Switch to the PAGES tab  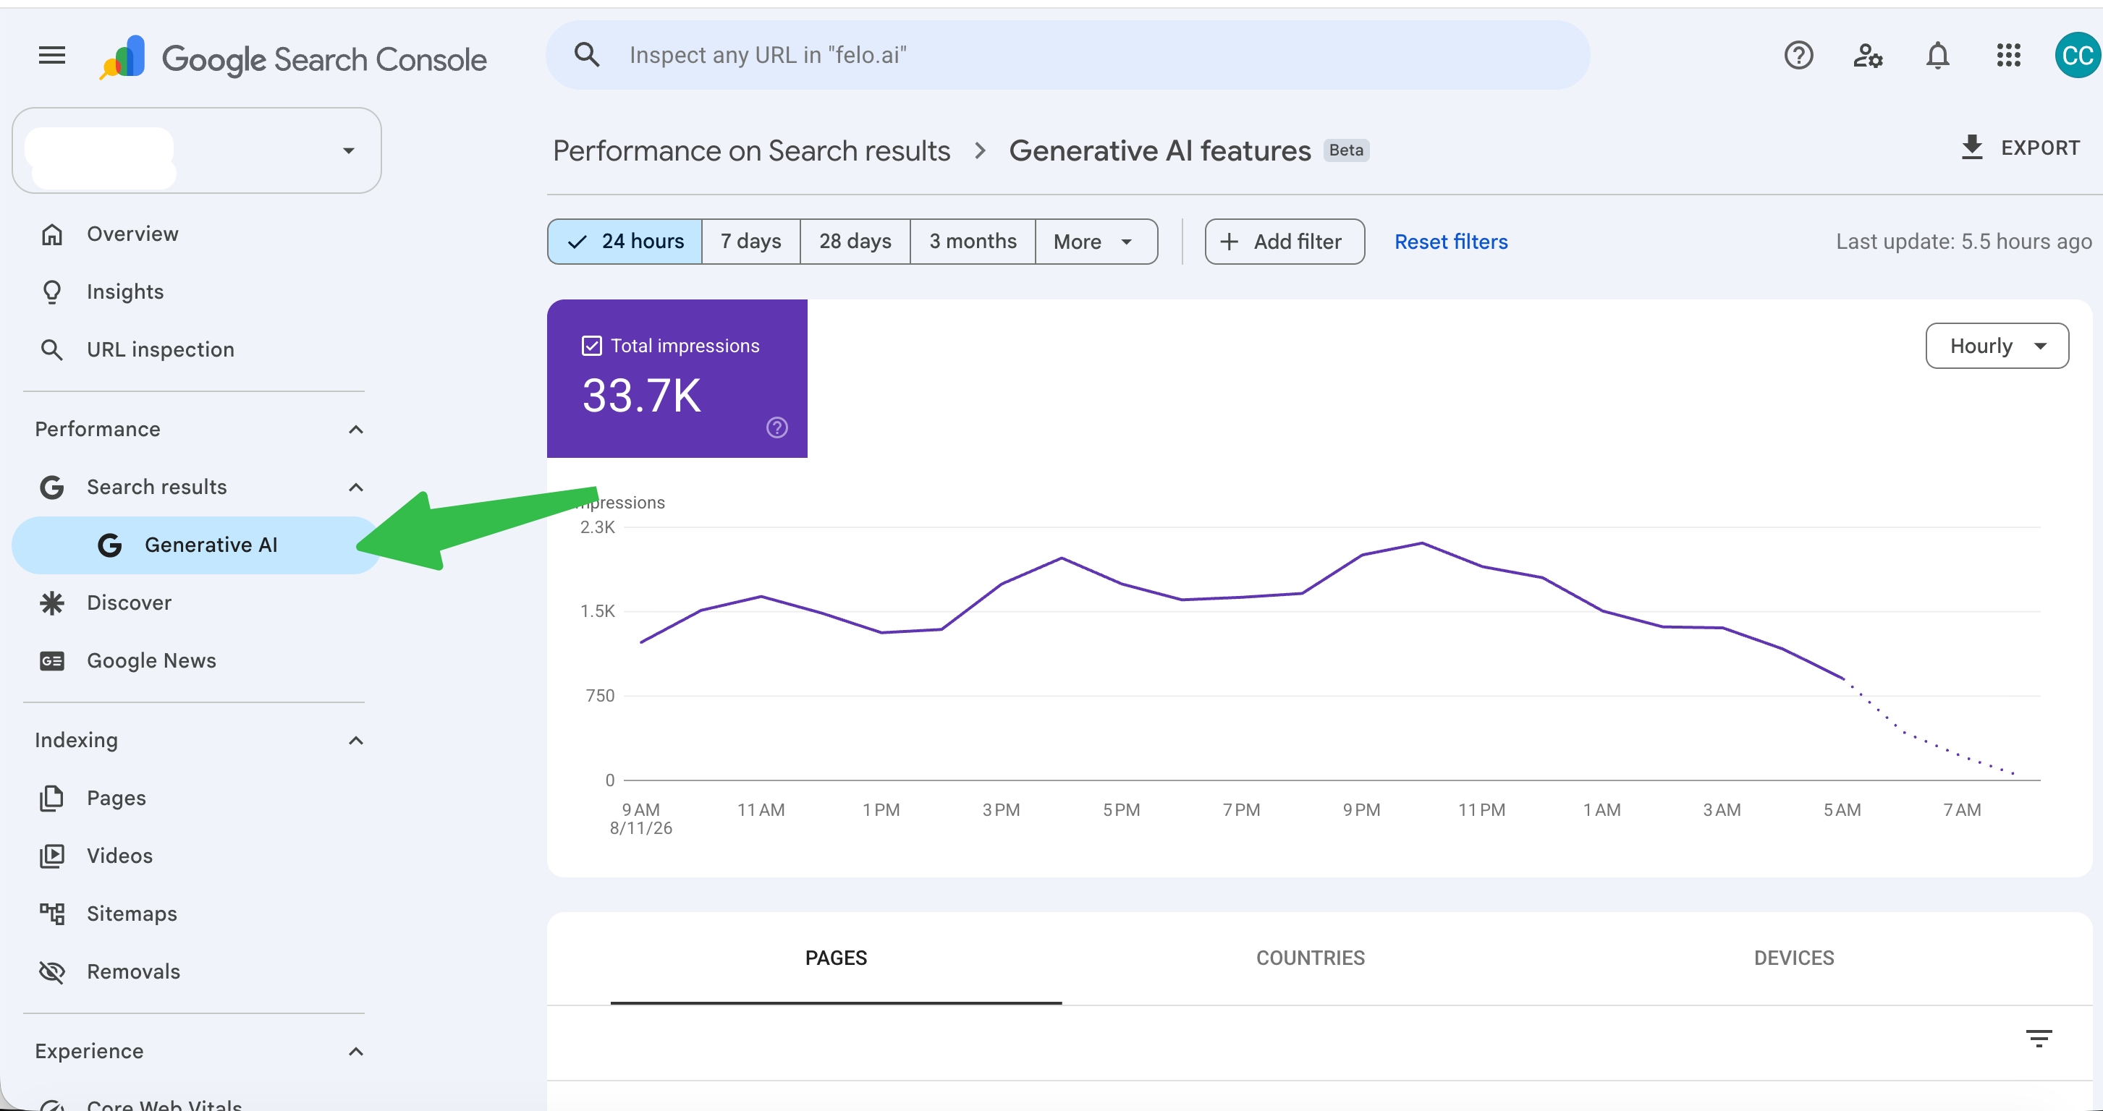[x=836, y=958]
